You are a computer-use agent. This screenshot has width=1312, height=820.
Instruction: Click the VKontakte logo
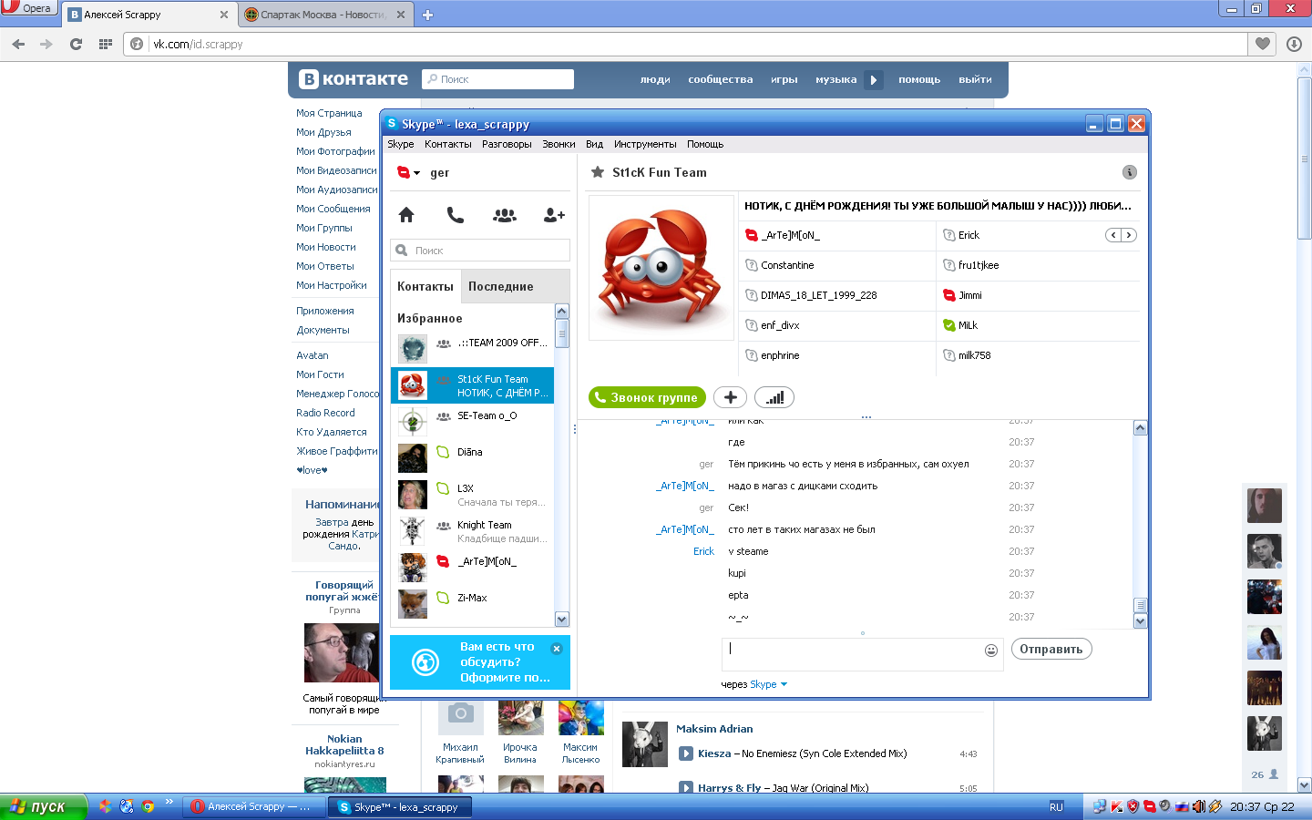(x=354, y=79)
